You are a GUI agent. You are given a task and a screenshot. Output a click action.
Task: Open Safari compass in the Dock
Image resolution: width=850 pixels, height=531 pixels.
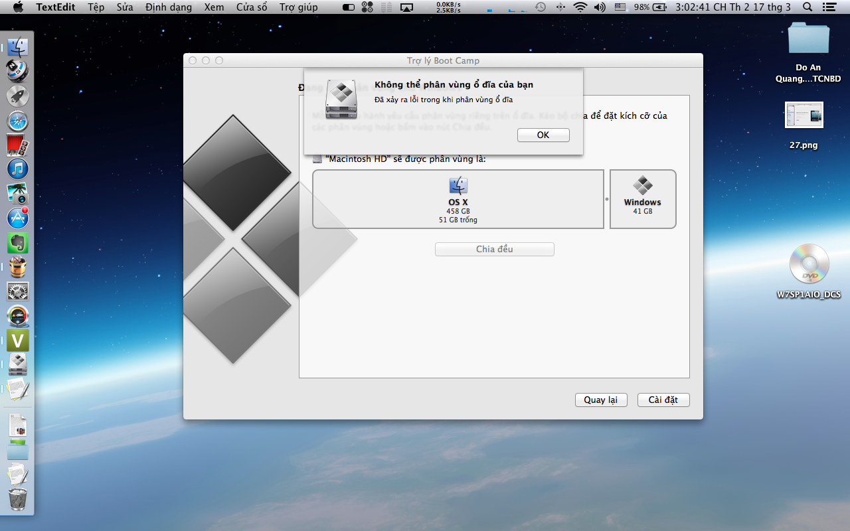(18, 121)
